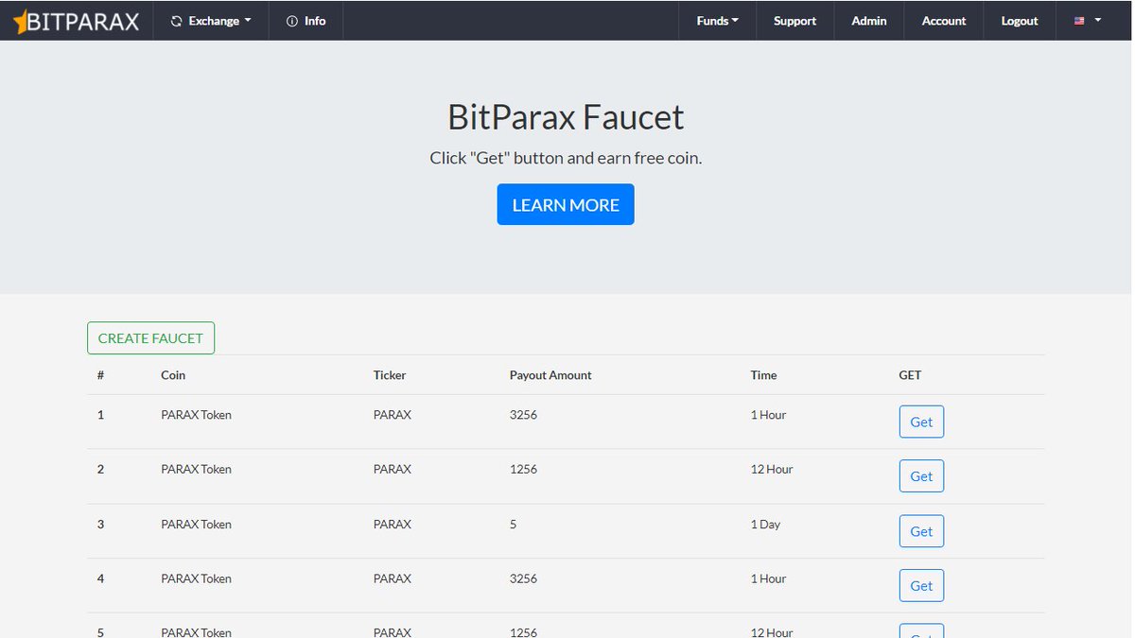
Task: Click PARAX ticker in row 4
Action: [x=393, y=578]
